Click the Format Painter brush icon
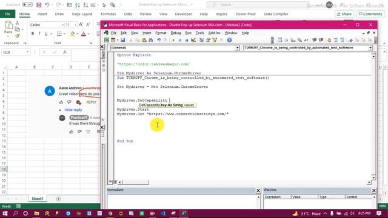The height and width of the screenshot is (218, 388). coord(18,36)
